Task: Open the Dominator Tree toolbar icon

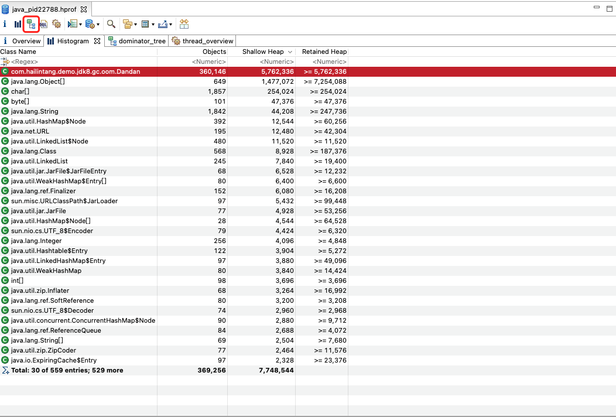Action: pyautogui.click(x=31, y=25)
